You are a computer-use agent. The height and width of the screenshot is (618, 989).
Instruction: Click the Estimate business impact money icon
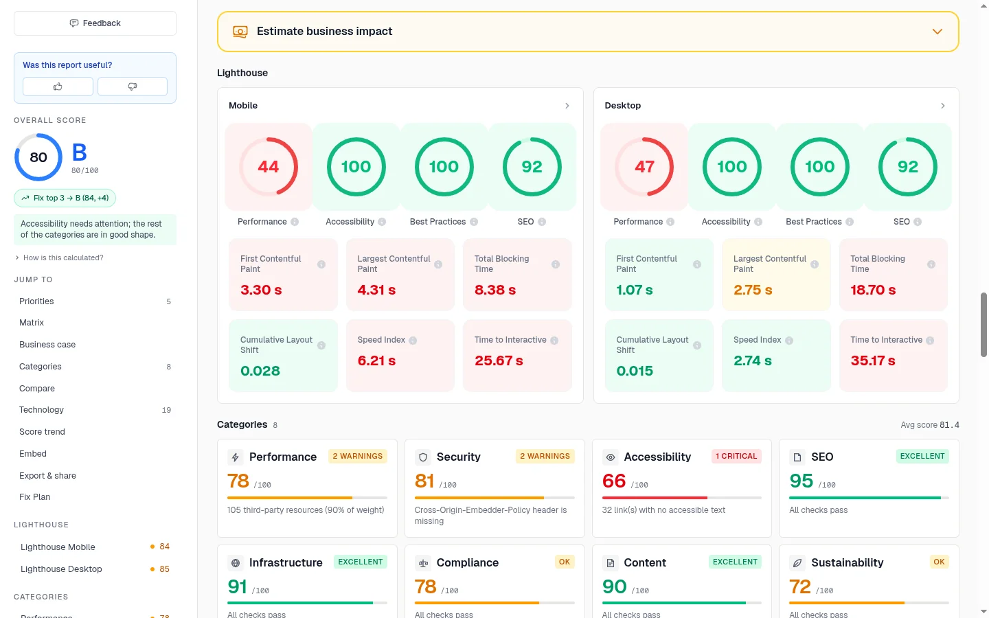click(240, 32)
